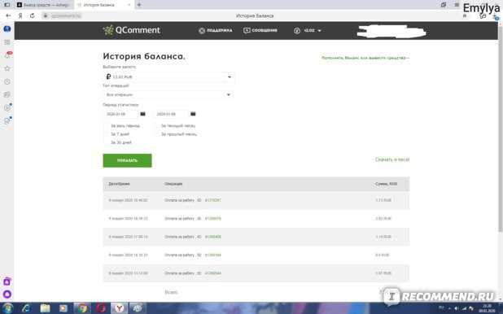This screenshot has width=503, height=314.
Task: Click the purple sidebar icon above Alice
Action: (x=7, y=281)
